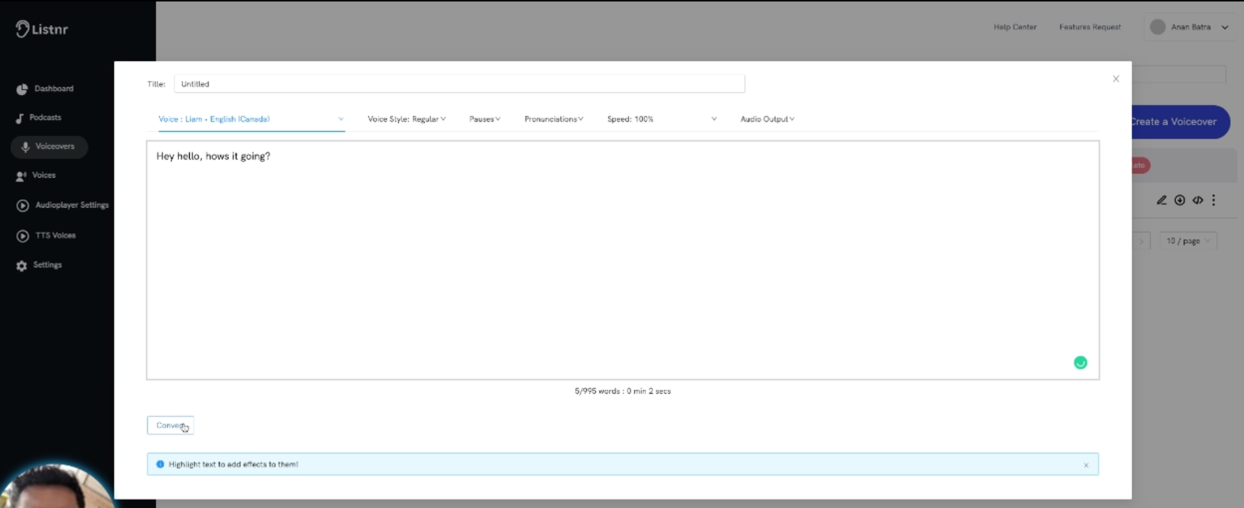Open Voices section in sidebar

pos(36,175)
